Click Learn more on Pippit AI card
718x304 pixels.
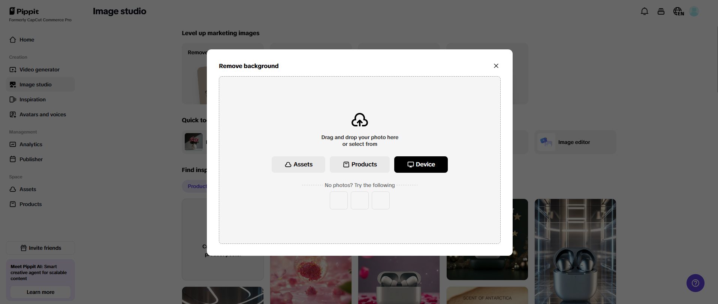40,292
